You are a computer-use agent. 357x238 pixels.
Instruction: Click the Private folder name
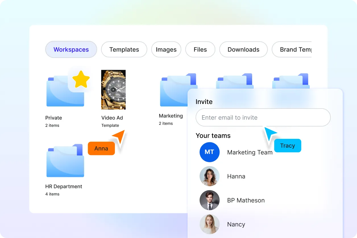pyautogui.click(x=53, y=118)
